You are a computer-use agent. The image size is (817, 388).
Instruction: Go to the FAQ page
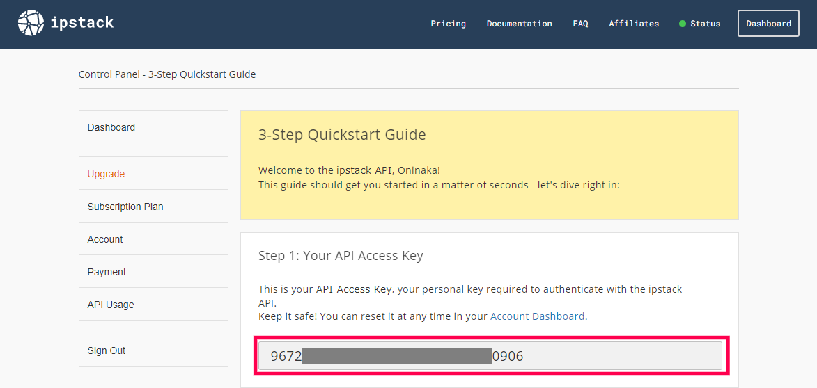point(580,24)
